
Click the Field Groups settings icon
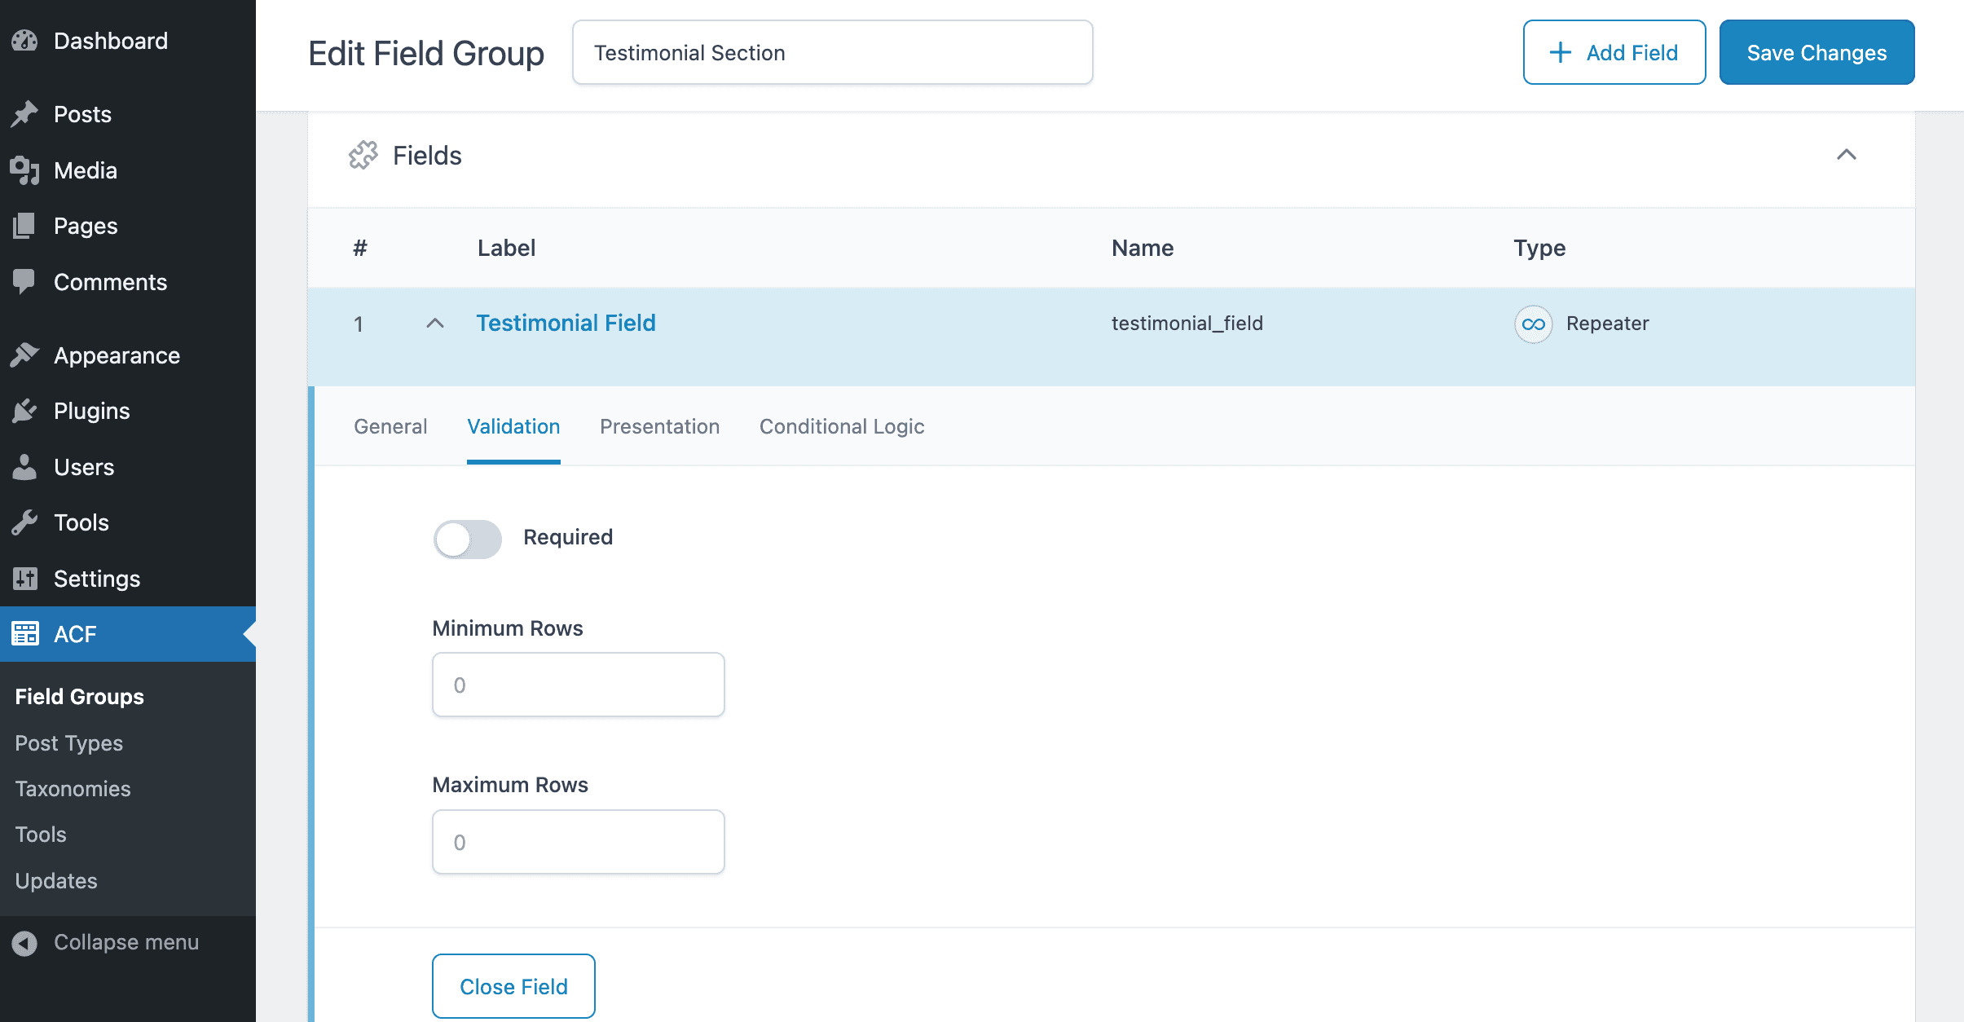[361, 155]
